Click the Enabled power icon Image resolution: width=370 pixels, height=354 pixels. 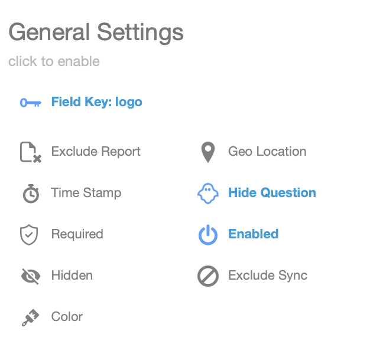point(207,235)
